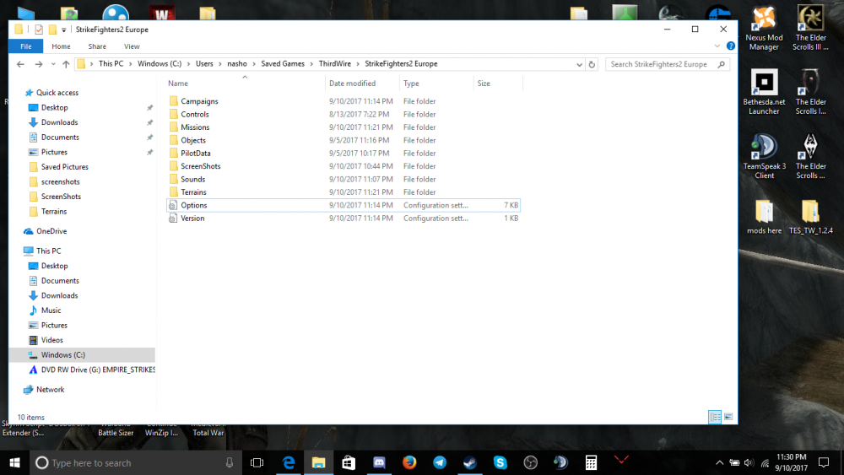Select Network in navigation pane
This screenshot has width=844, height=475.
(50, 390)
